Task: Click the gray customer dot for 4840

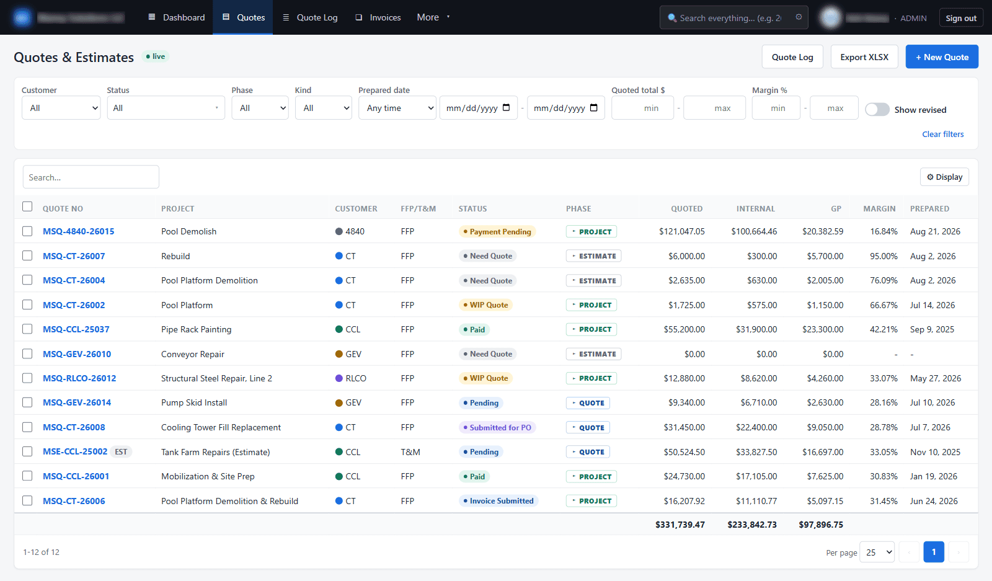Action: pos(339,231)
